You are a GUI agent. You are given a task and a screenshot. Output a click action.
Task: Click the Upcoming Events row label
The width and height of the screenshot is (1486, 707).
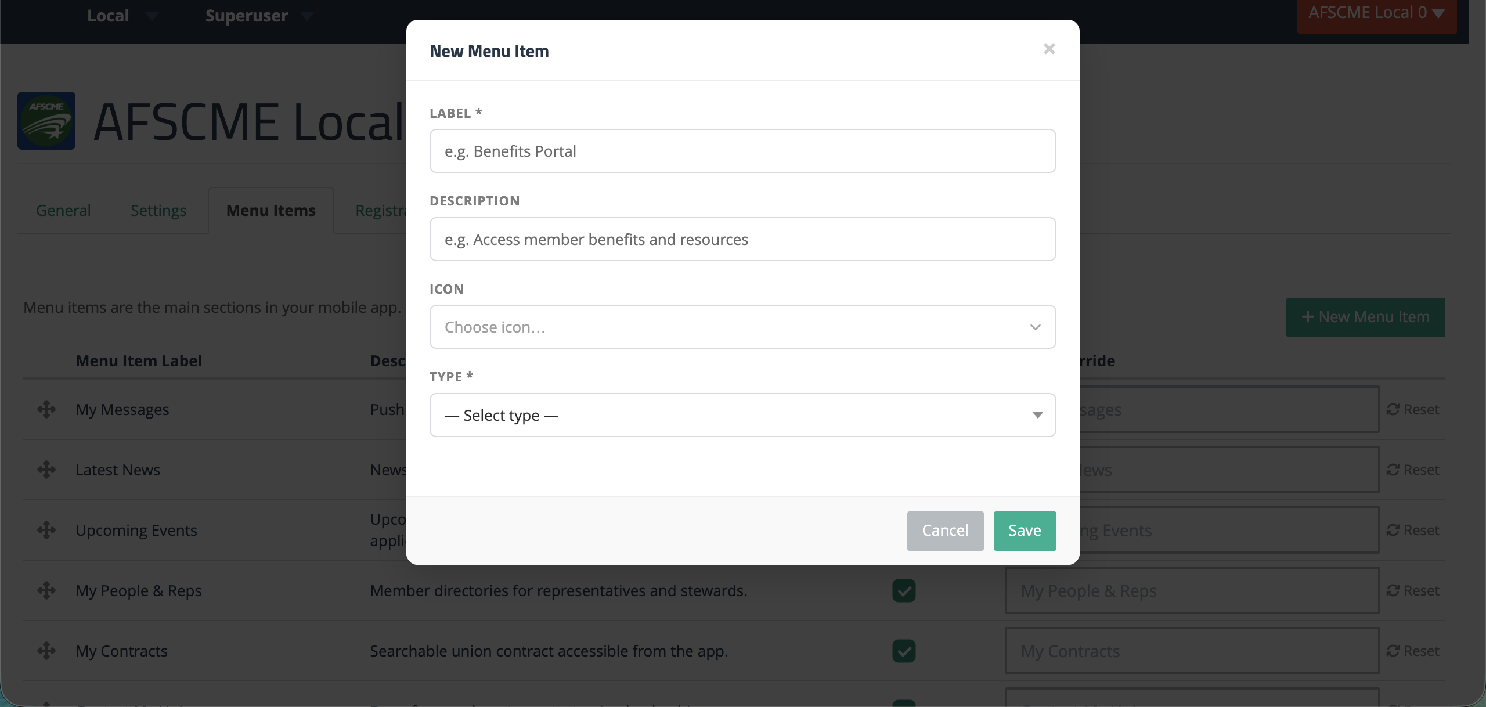[x=136, y=530]
